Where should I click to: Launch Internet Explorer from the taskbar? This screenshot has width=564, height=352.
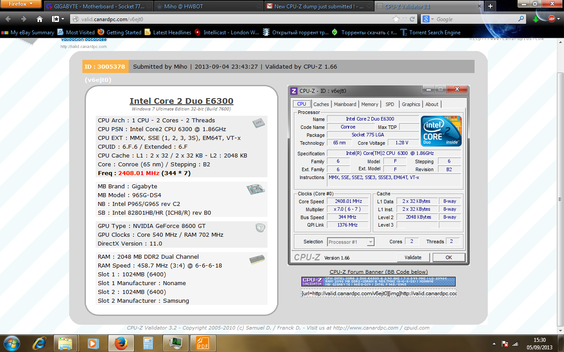(40, 343)
